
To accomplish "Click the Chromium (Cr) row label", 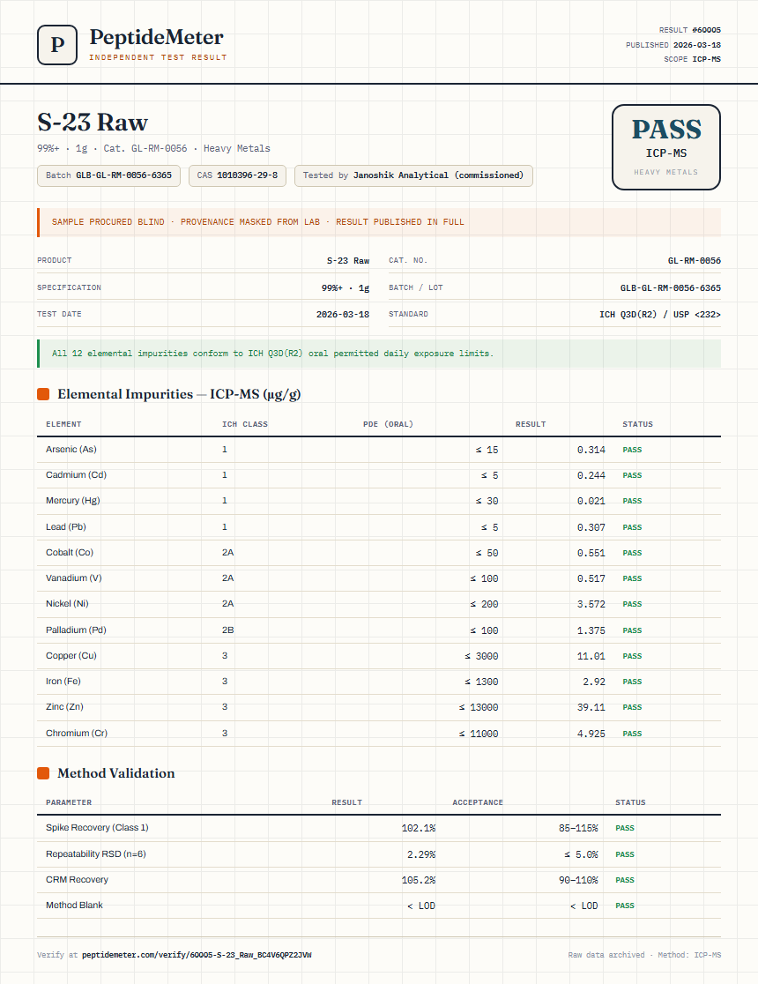I will 77,733.
